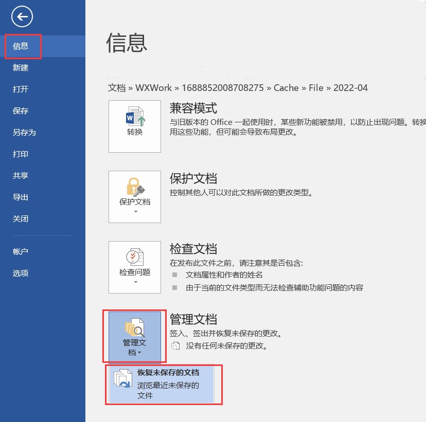Click text 控制其他人可以对此文档所做的更改类型
426x422 pixels.
[241, 193]
